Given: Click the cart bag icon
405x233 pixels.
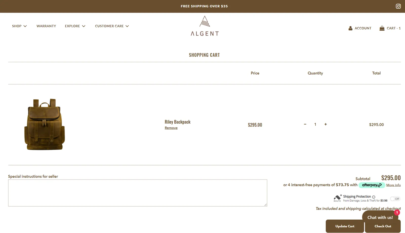Looking at the screenshot, I should (382, 28).
